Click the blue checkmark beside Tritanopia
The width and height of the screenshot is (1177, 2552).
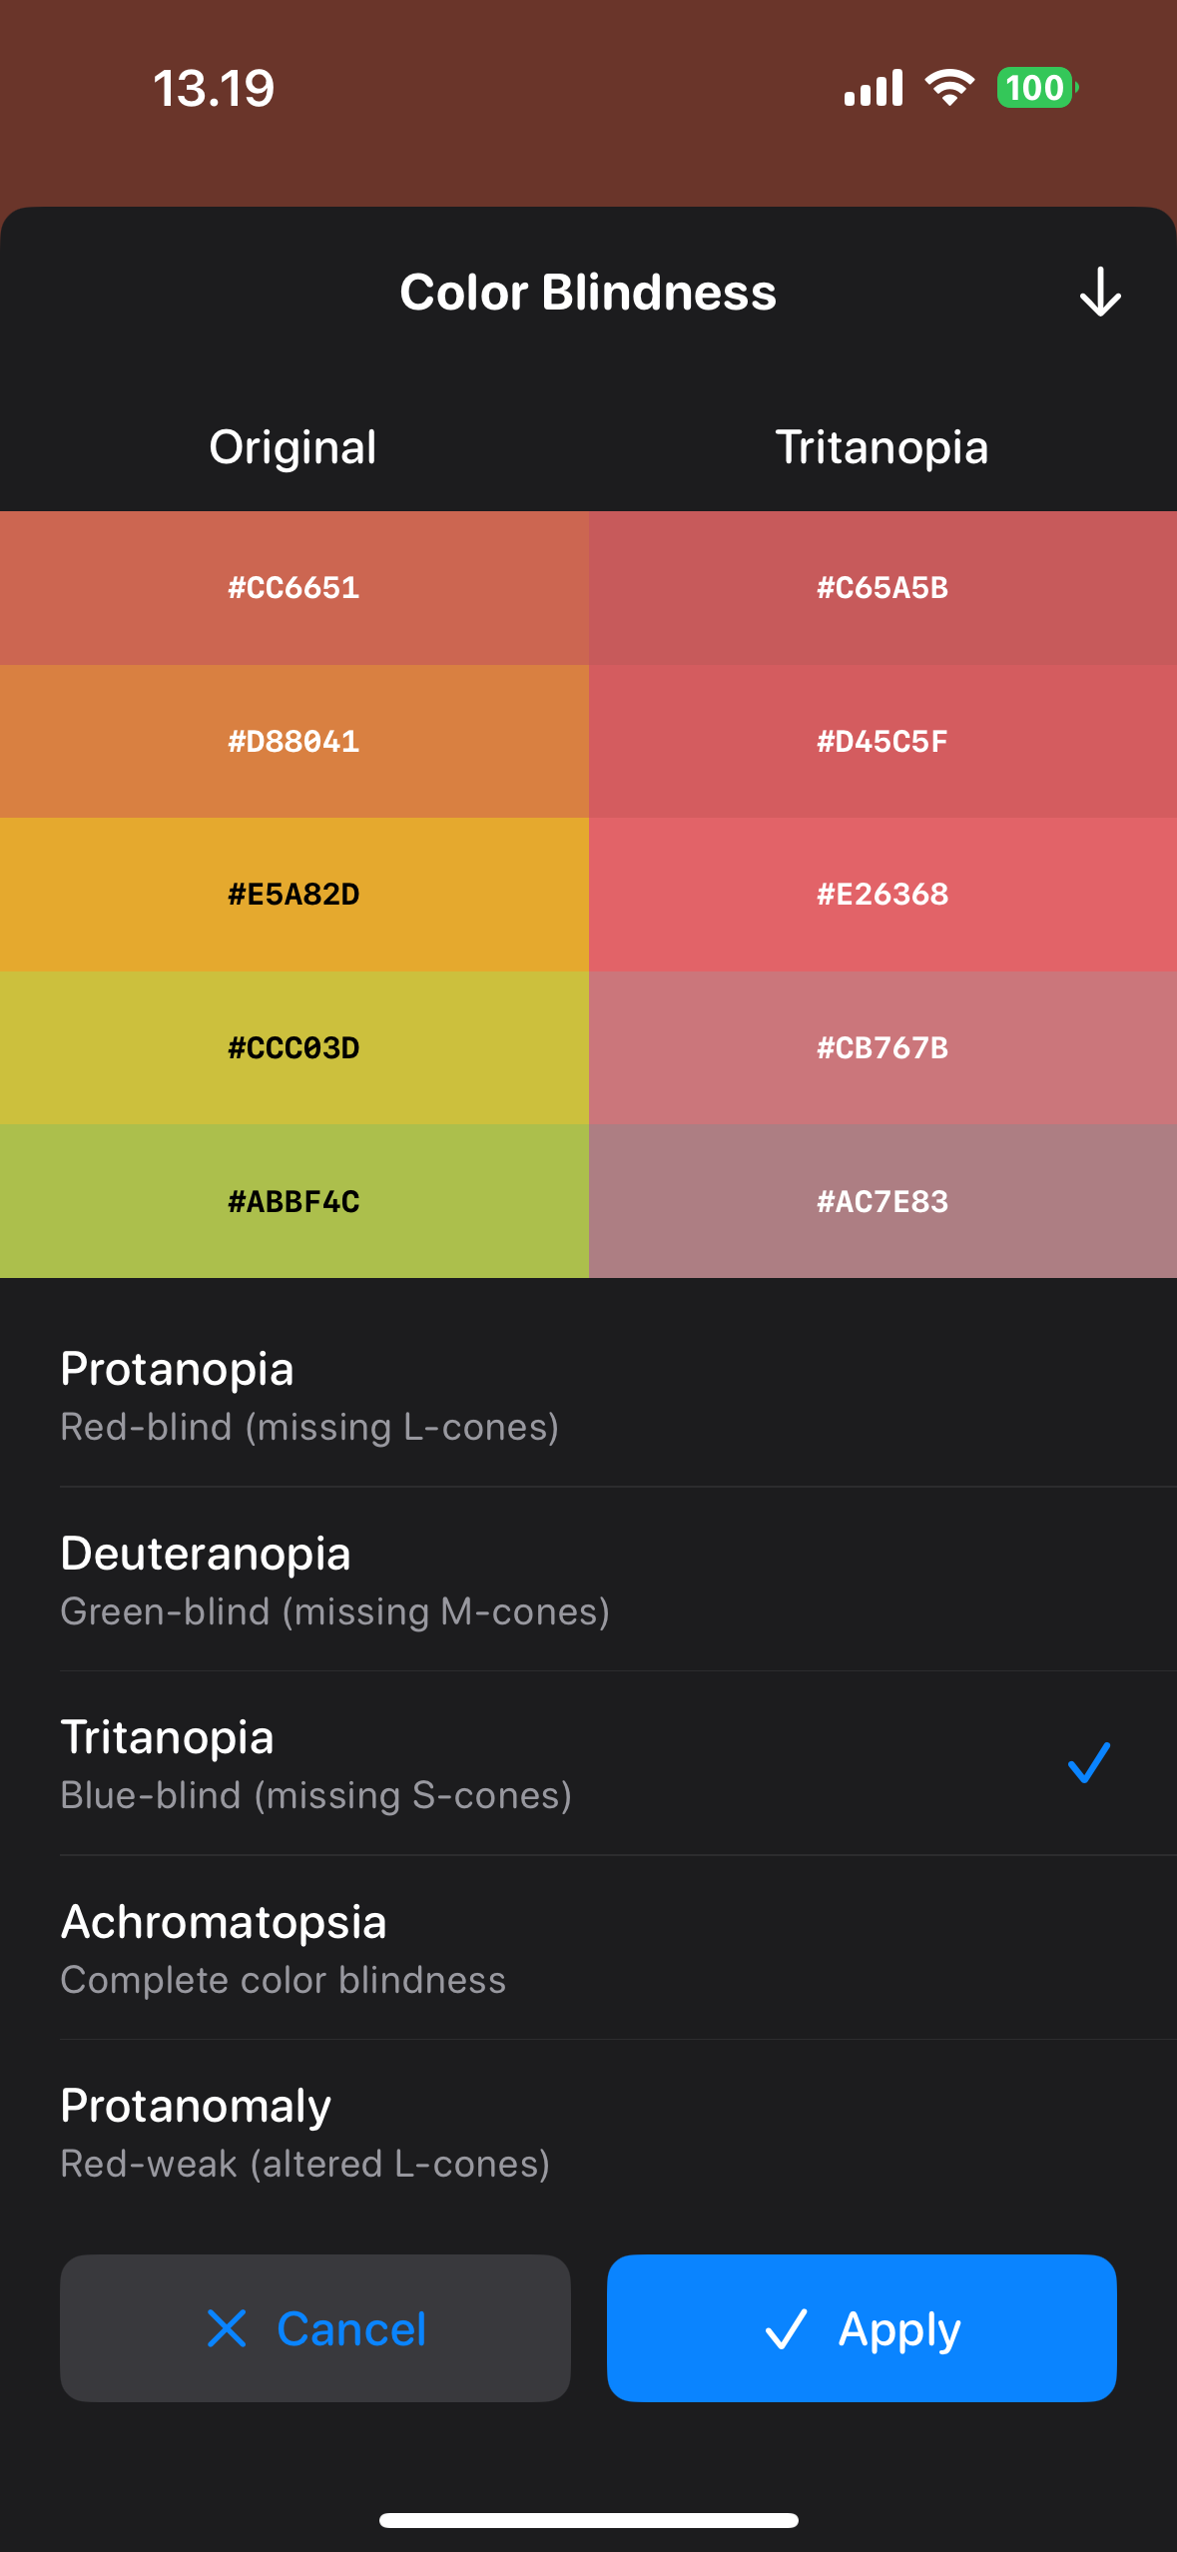1088,1762
